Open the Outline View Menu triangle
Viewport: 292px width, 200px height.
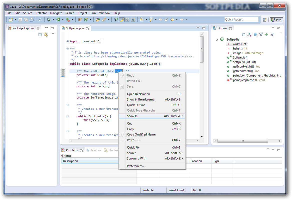279,33
